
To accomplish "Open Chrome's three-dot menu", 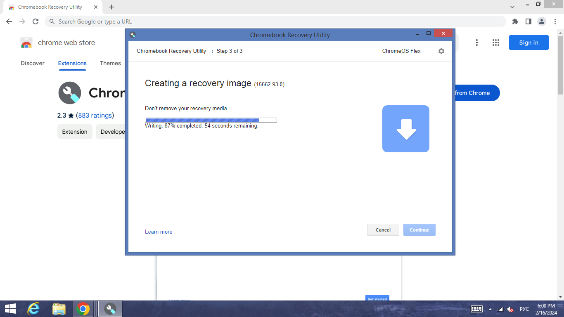I will [555, 21].
